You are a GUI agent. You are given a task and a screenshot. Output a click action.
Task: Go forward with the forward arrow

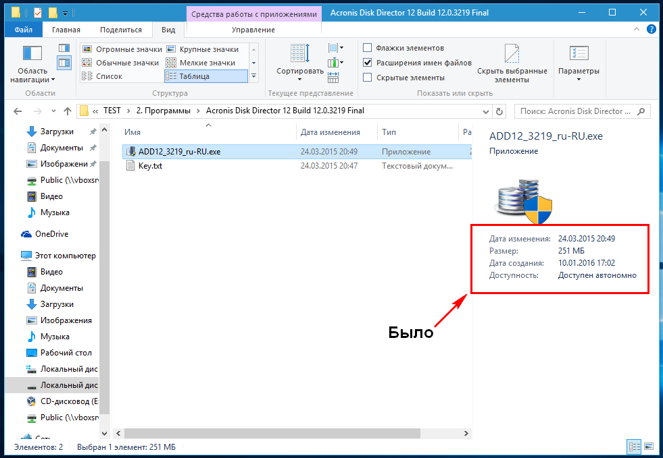(x=38, y=111)
